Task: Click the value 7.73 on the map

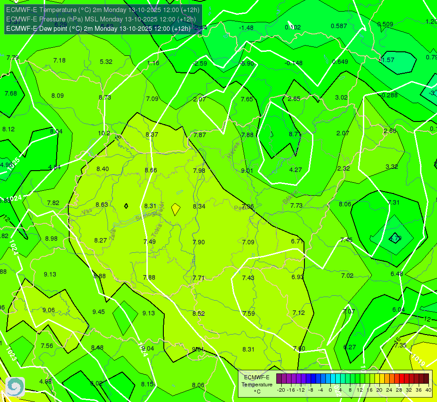Action: pos(296,205)
